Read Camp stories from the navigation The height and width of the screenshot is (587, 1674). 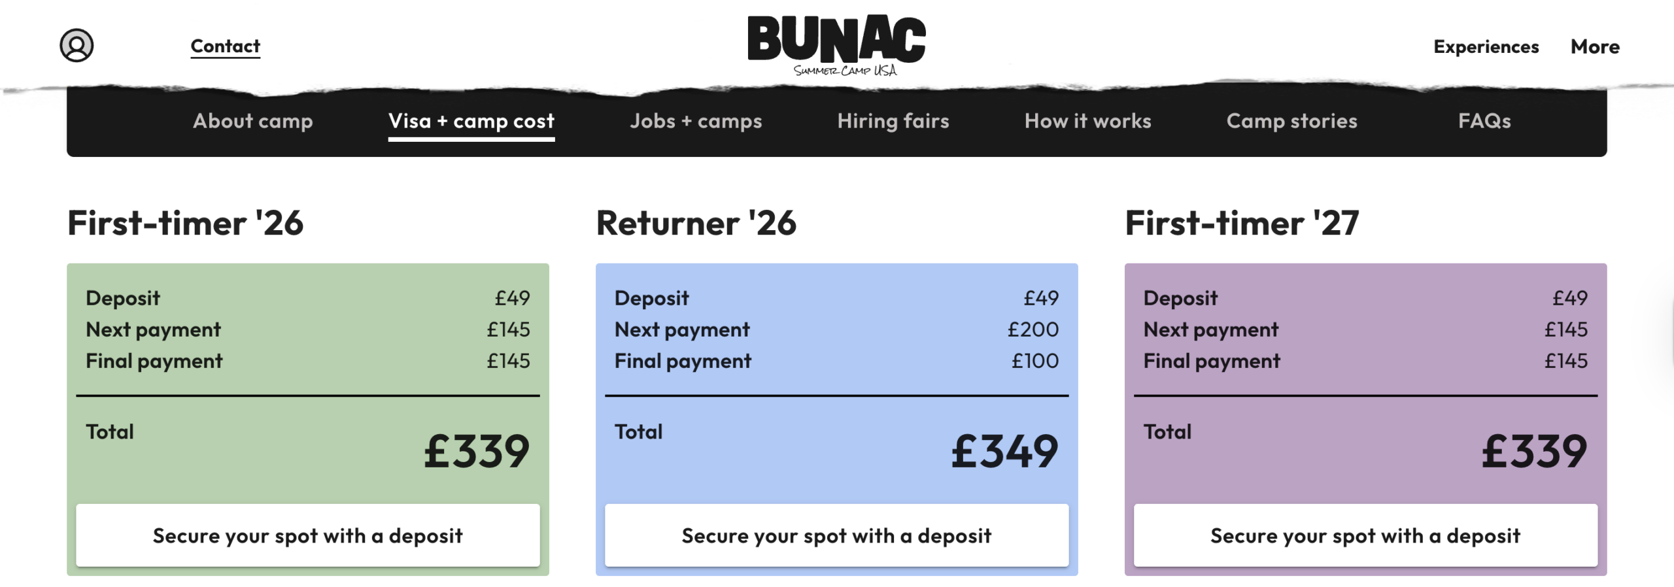pyautogui.click(x=1291, y=121)
